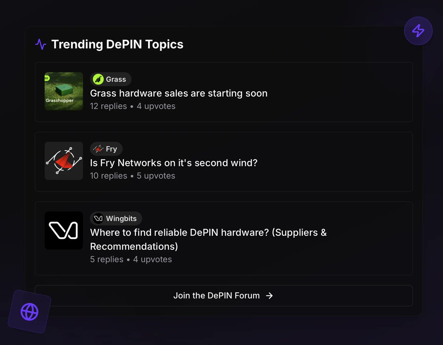Click '5 replies • 4 upvotes' text
This screenshot has height=345, width=443.
[x=131, y=260]
